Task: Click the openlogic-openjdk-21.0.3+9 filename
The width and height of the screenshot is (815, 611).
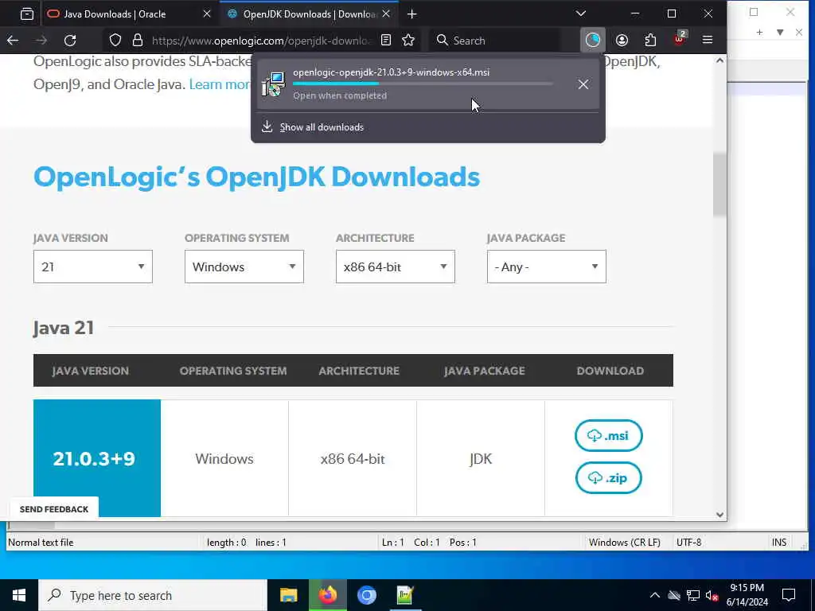Action: pyautogui.click(x=391, y=72)
